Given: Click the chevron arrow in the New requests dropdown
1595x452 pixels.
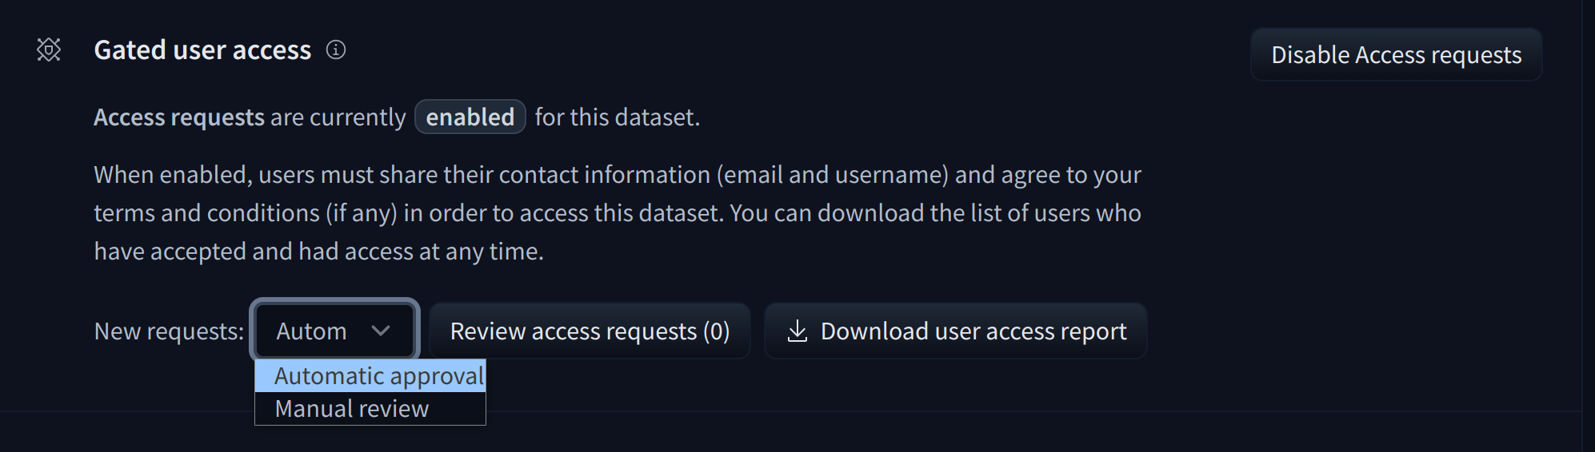Looking at the screenshot, I should (x=381, y=331).
